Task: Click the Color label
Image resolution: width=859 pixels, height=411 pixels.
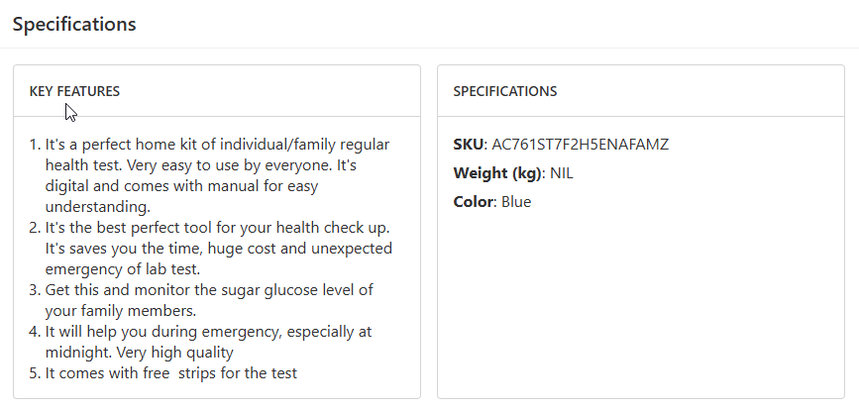Action: coord(473,202)
